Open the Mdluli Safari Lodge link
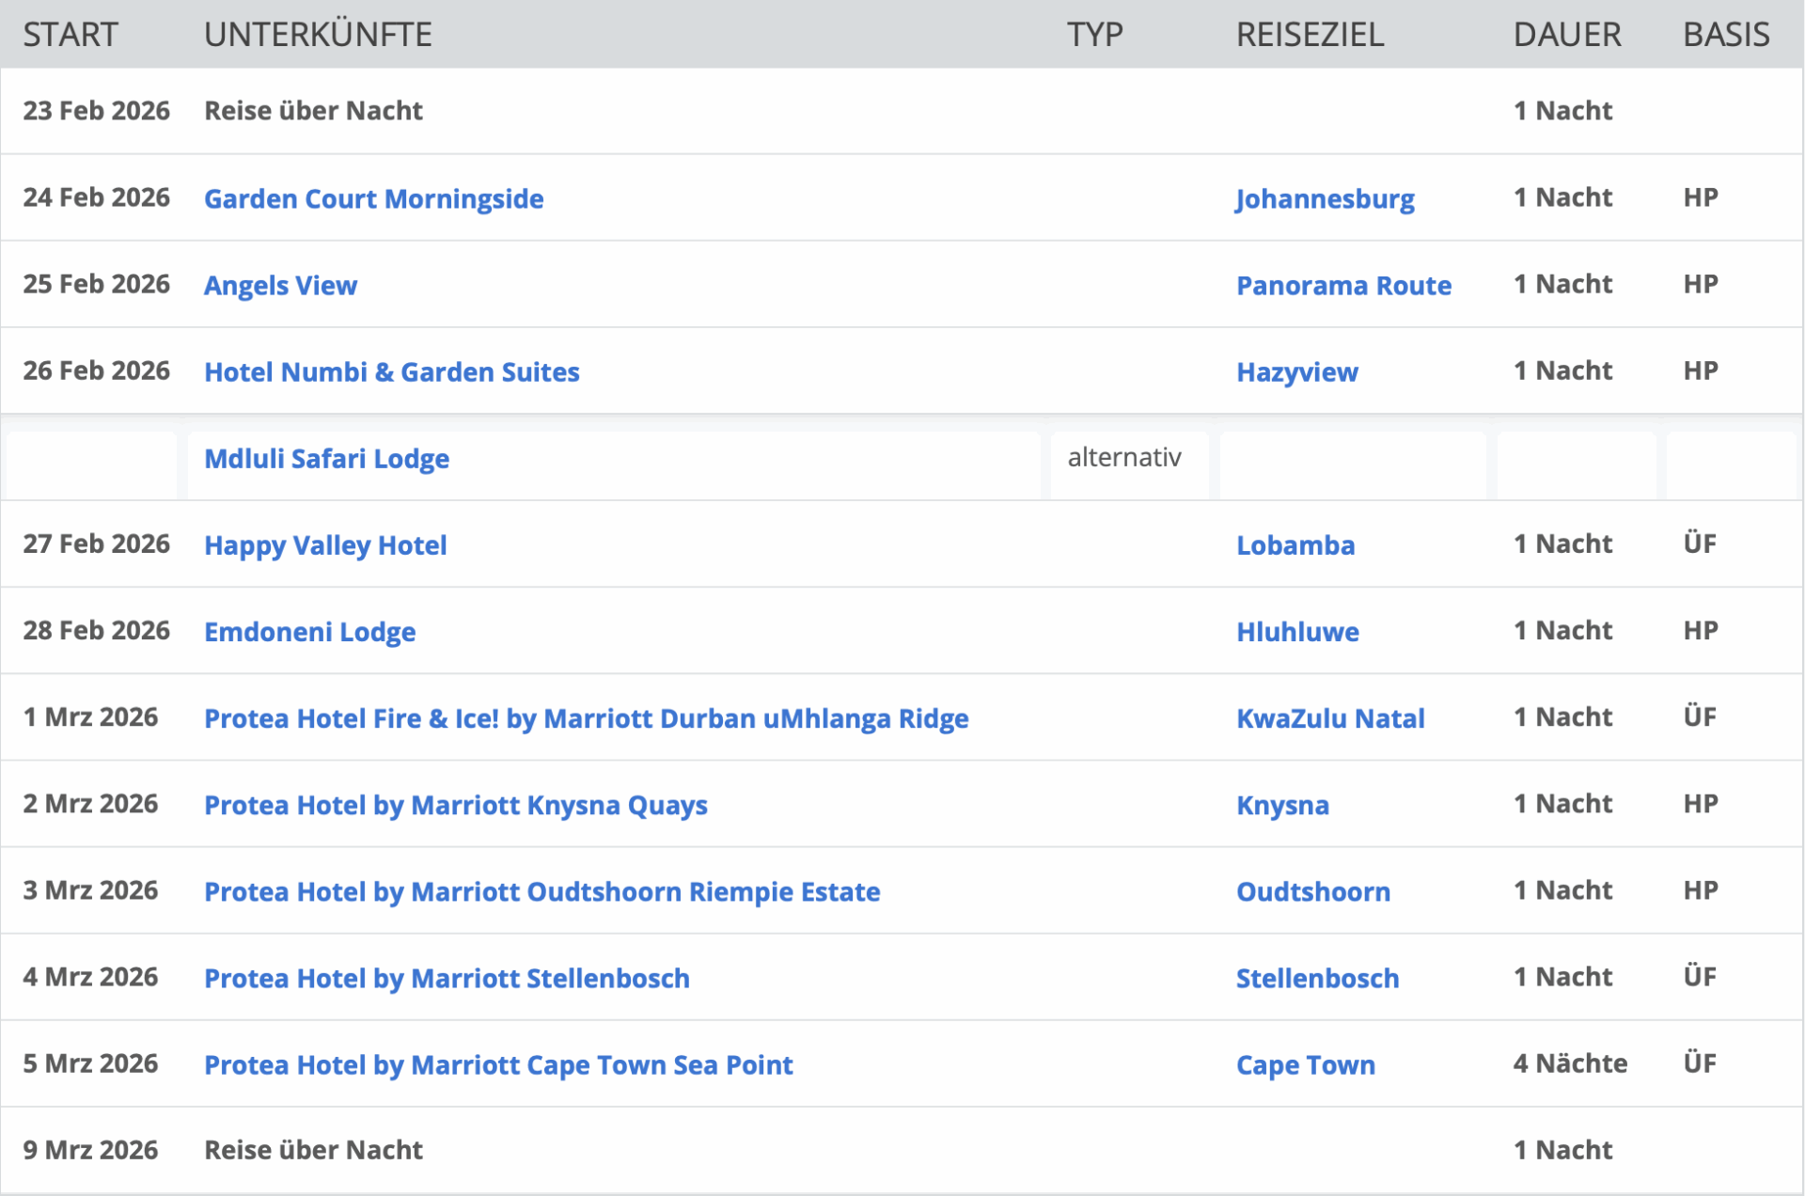1805x1196 pixels. tap(326, 458)
